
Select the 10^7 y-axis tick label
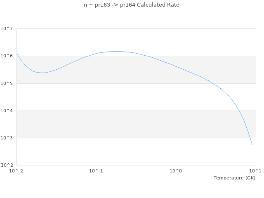click(x=7, y=28)
